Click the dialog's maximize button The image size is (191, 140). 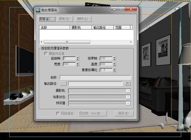click(x=121, y=9)
